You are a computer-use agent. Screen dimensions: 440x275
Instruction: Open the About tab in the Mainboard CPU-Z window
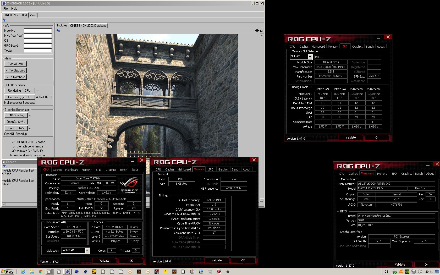point(430,174)
